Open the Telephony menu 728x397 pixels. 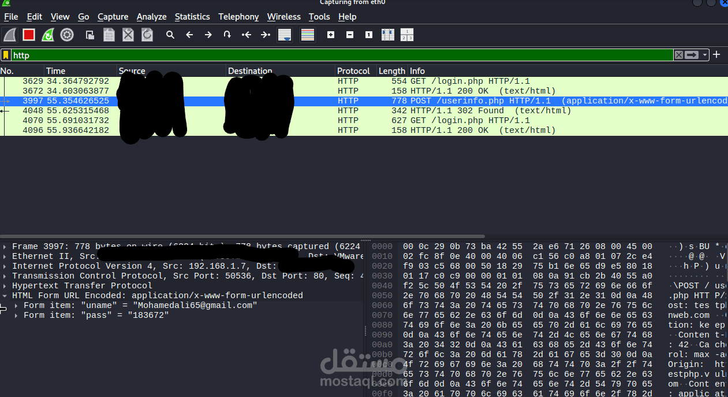[238, 17]
